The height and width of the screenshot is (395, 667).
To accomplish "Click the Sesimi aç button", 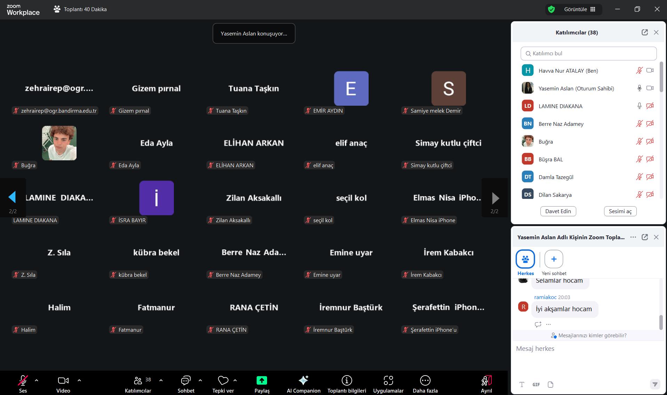I will [x=620, y=211].
